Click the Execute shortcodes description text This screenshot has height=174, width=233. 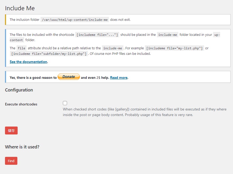pos(144,112)
